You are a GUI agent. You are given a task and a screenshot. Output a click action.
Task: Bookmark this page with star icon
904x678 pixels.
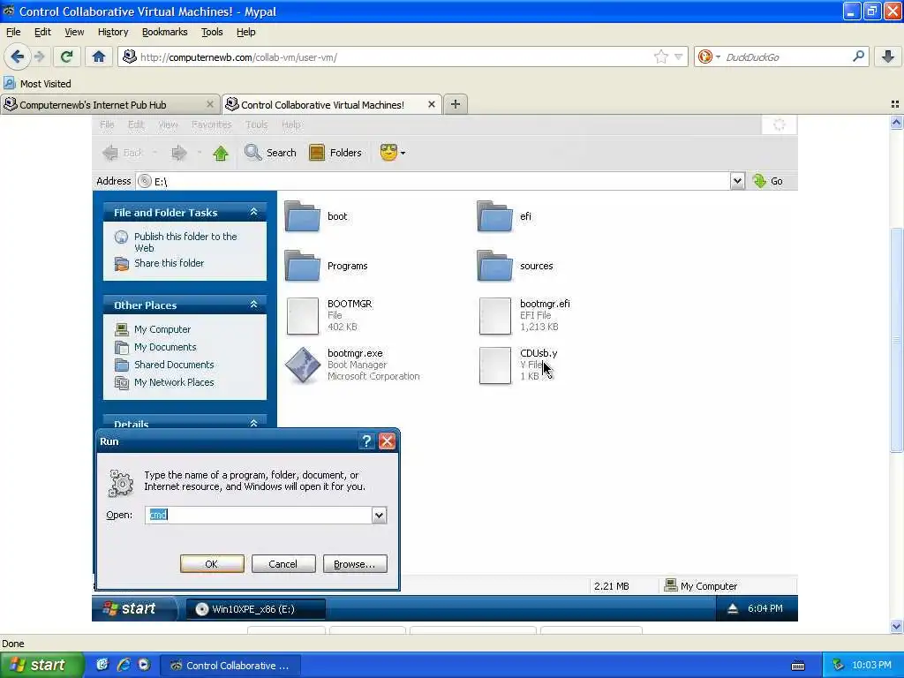660,56
